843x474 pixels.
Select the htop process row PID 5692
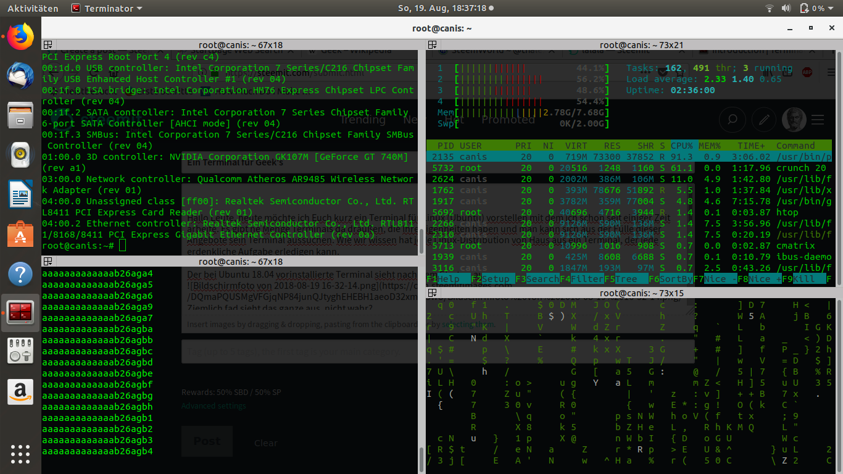[x=629, y=212]
